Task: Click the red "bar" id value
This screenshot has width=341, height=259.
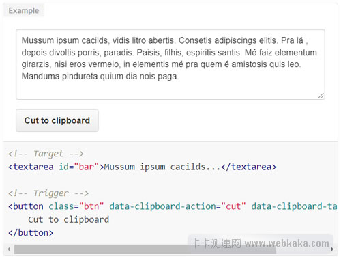Action: click(87, 167)
